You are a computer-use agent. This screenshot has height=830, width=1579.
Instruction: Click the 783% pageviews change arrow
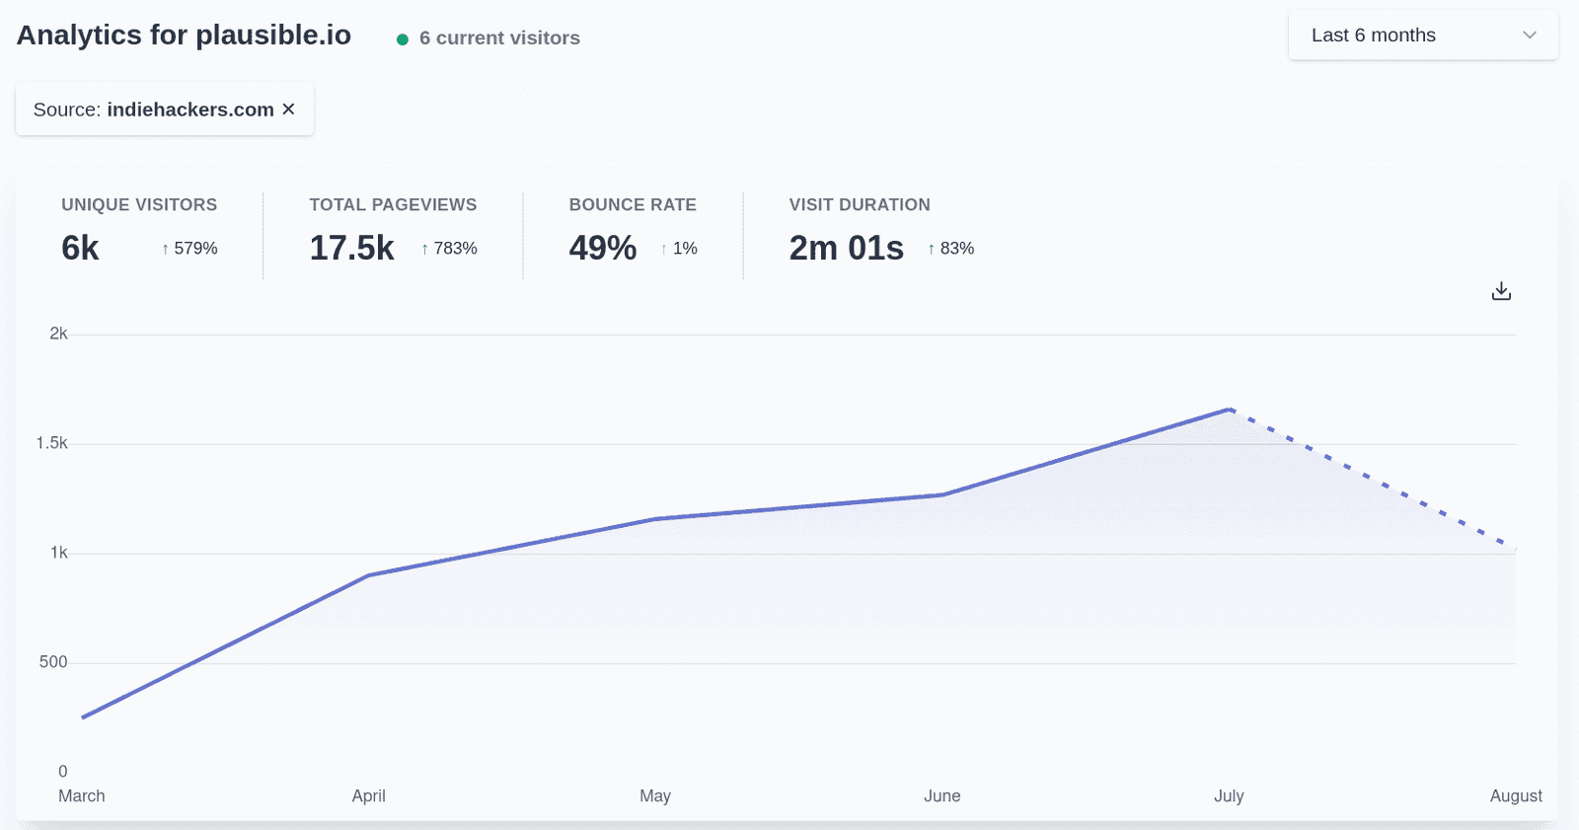[424, 250]
